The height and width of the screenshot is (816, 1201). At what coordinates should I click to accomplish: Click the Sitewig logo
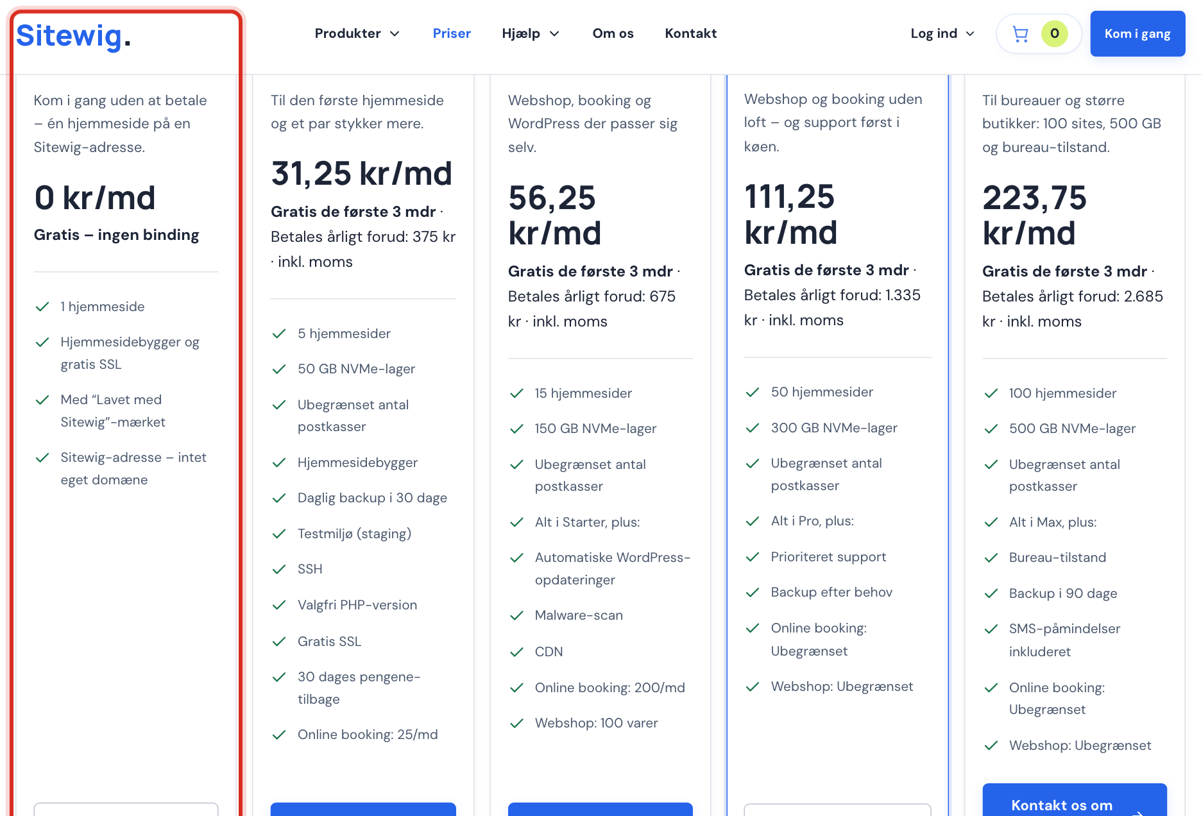click(73, 35)
